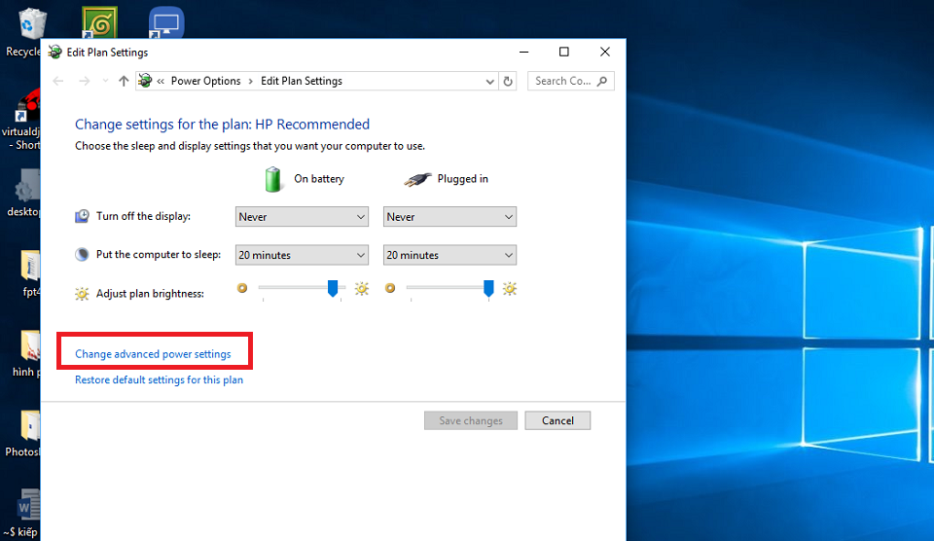Click the power plug icon
The height and width of the screenshot is (541, 934).
(x=417, y=179)
